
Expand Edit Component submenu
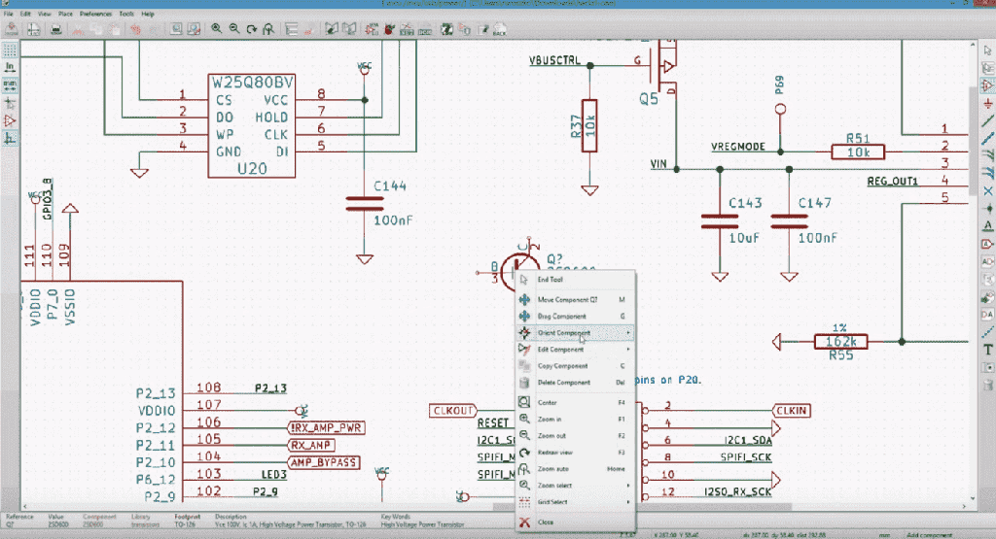click(x=576, y=350)
